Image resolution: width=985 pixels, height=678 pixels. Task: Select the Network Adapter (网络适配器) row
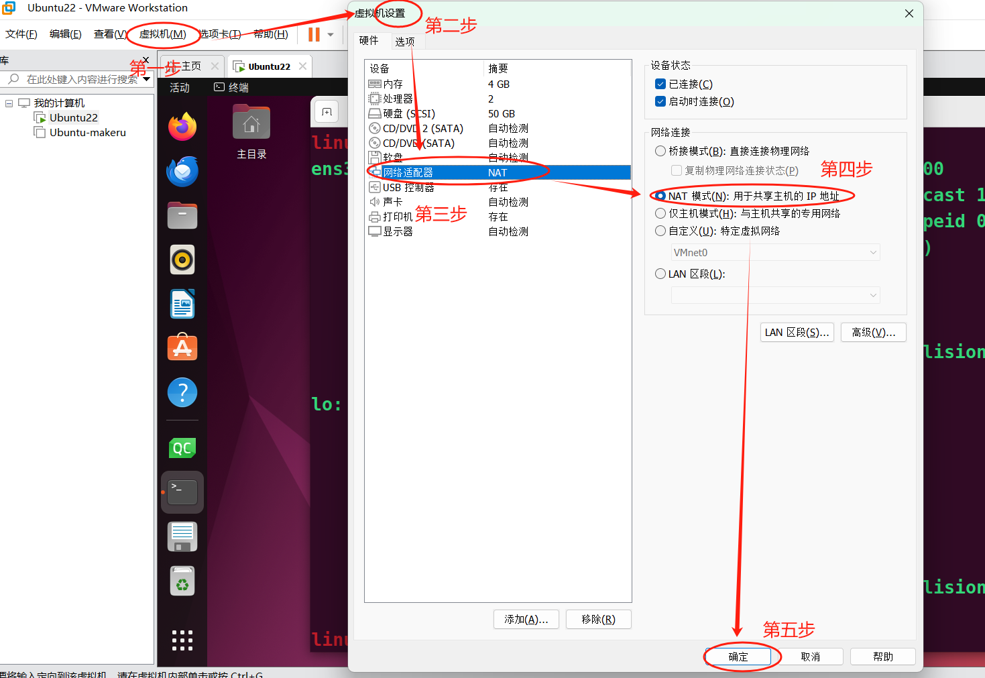498,172
